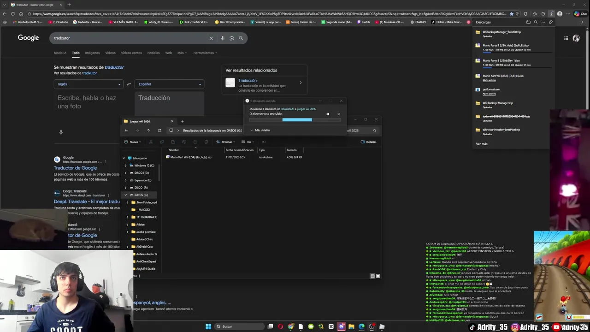Open the Opera icon in the taskbar

pyautogui.click(x=281, y=326)
